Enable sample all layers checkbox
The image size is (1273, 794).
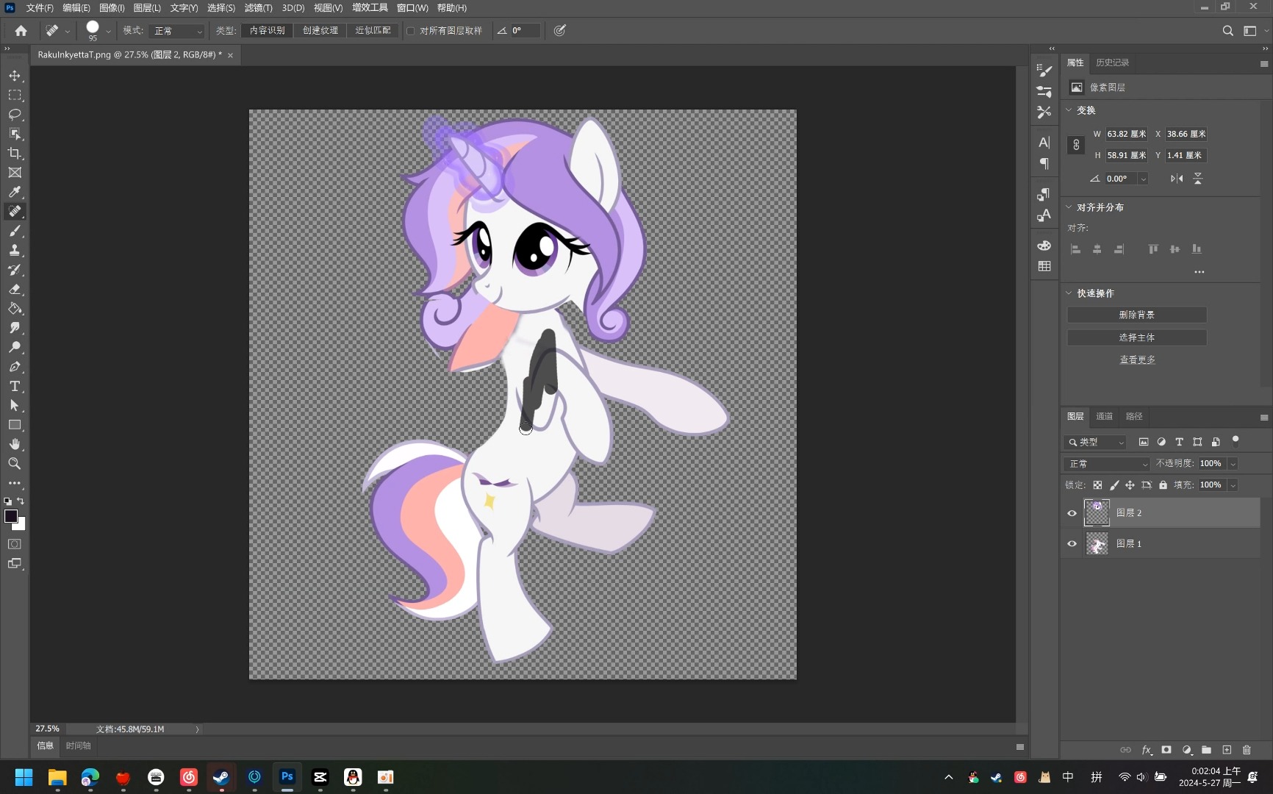pyautogui.click(x=411, y=31)
